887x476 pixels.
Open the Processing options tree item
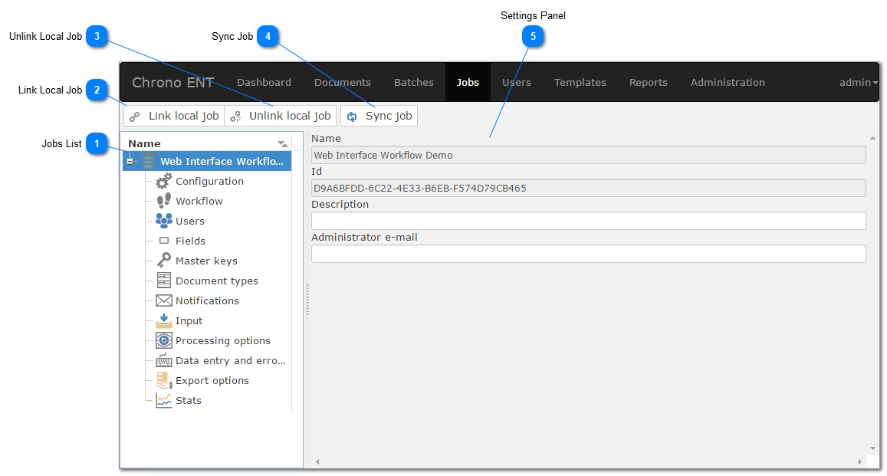[223, 341]
